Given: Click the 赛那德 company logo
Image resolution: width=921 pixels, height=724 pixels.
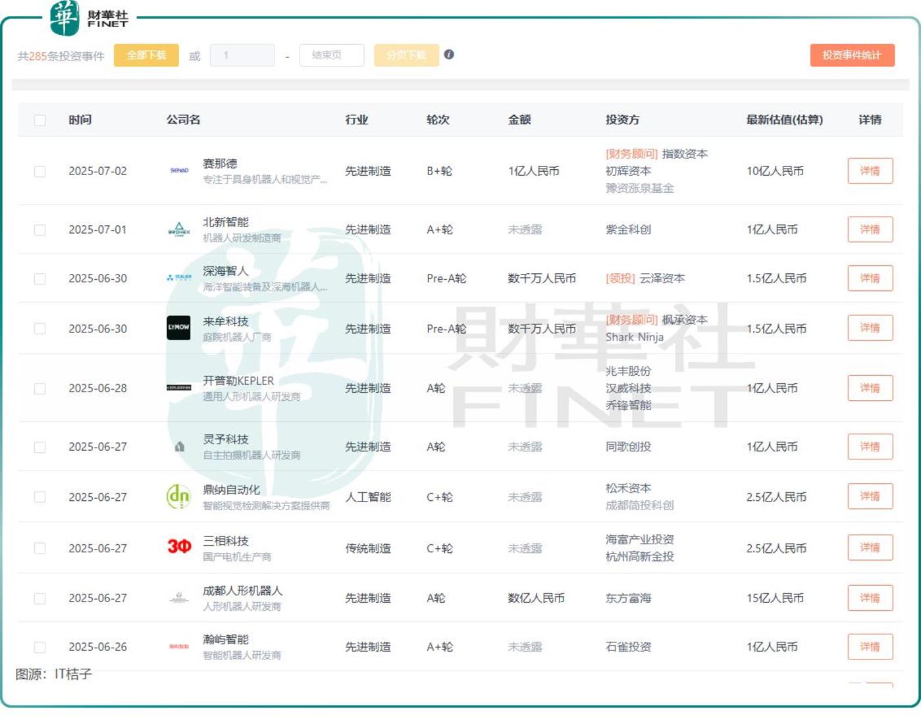Looking at the screenshot, I should point(179,171).
